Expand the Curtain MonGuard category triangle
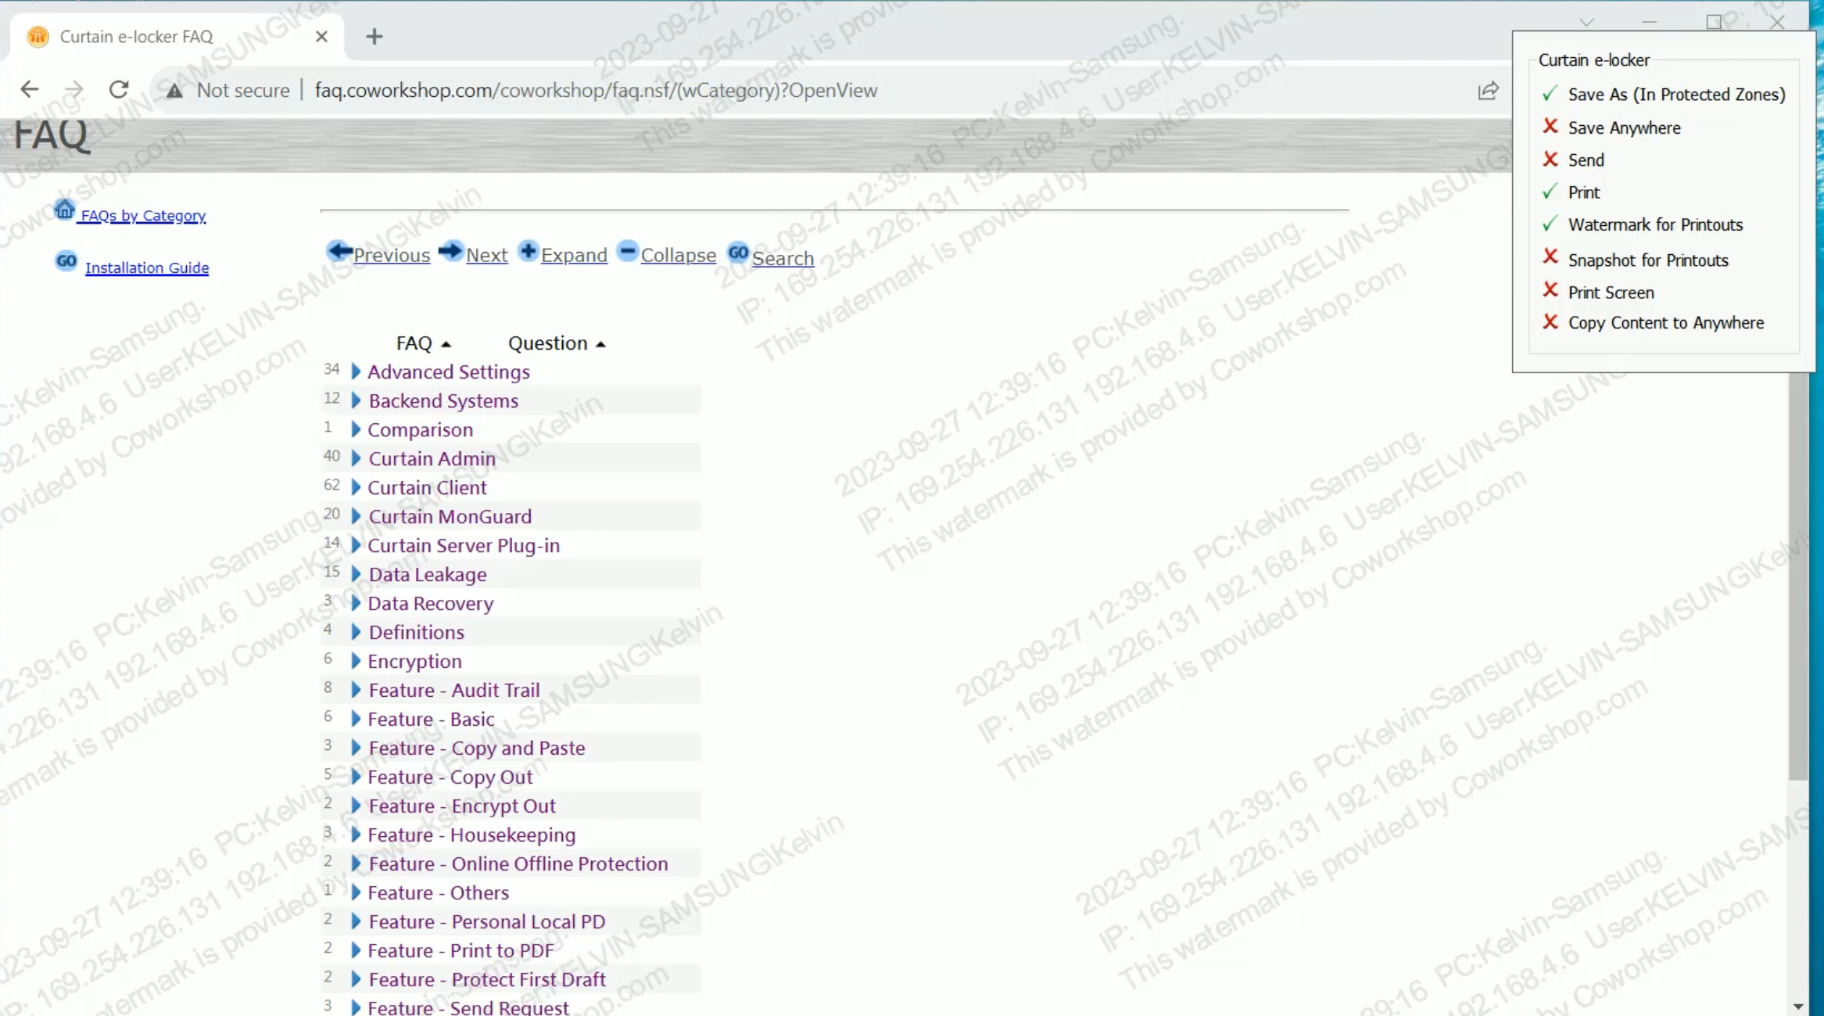The image size is (1824, 1016). click(356, 516)
